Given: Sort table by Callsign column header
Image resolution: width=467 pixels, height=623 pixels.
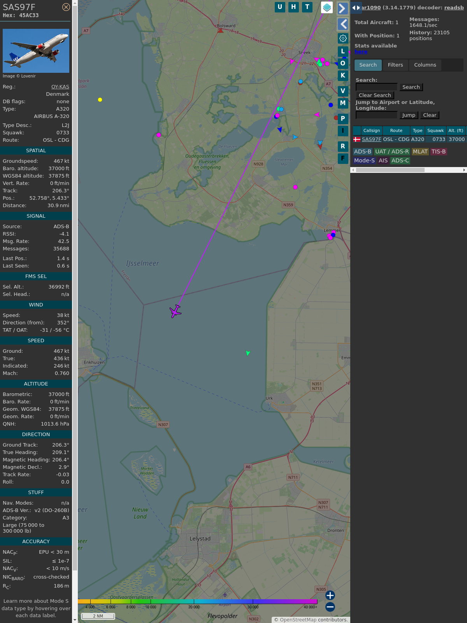Looking at the screenshot, I should (x=372, y=130).
